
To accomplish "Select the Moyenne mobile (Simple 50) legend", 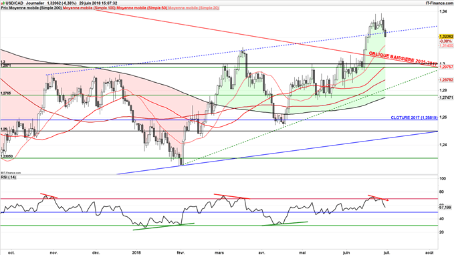I will (x=142, y=8).
